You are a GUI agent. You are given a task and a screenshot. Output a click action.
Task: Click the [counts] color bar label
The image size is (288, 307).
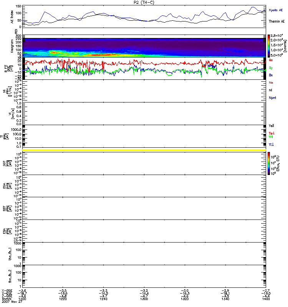coord(285,46)
